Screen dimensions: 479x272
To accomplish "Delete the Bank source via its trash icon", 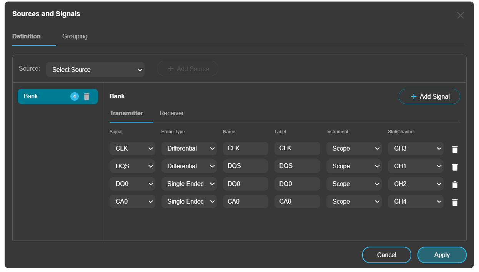I will click(86, 96).
